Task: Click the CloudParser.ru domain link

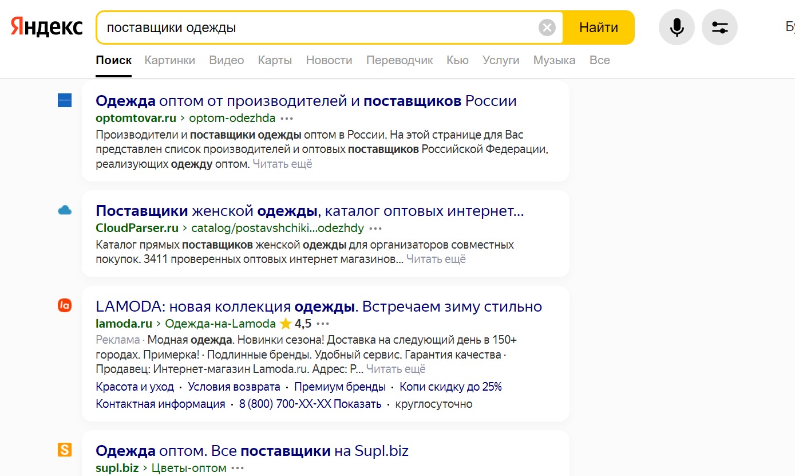Action: coord(137,228)
